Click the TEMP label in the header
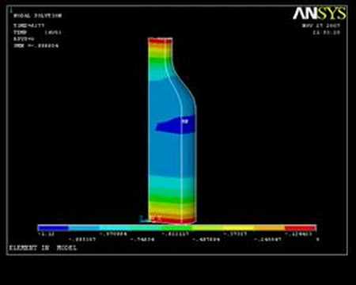This screenshot has height=285, width=356. [x=20, y=32]
